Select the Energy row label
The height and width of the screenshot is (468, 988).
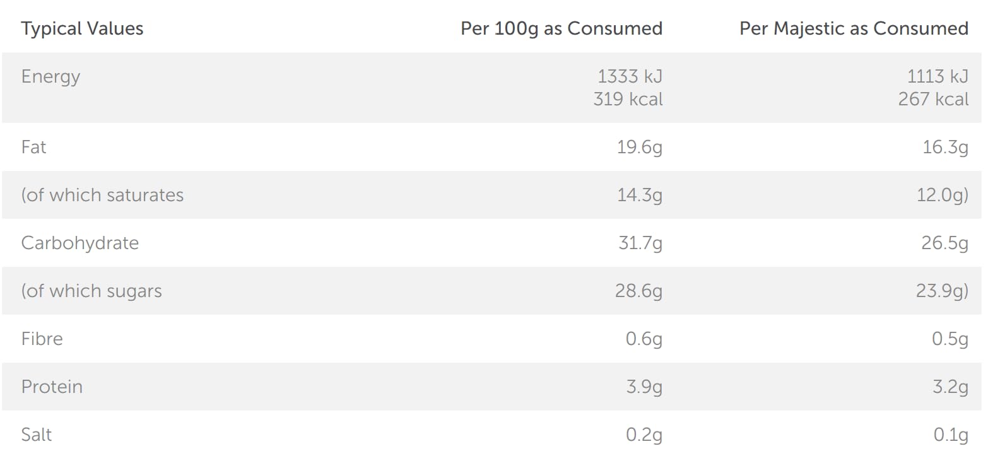(x=50, y=76)
